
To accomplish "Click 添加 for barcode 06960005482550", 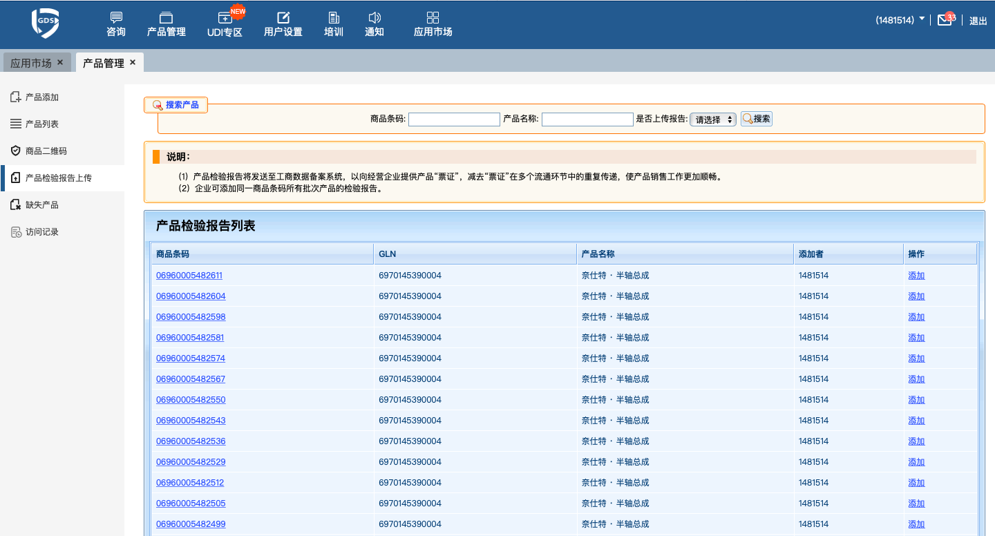I will point(916,400).
